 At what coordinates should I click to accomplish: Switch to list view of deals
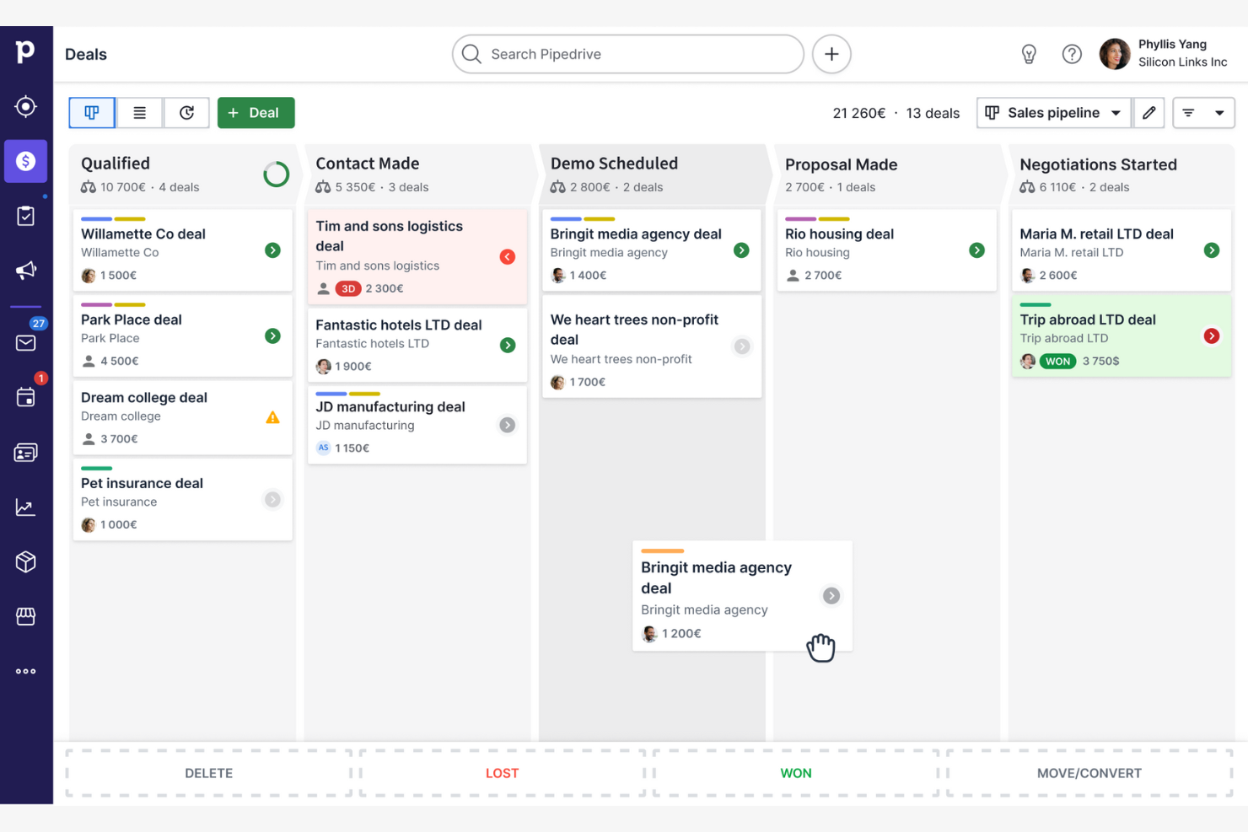click(138, 112)
